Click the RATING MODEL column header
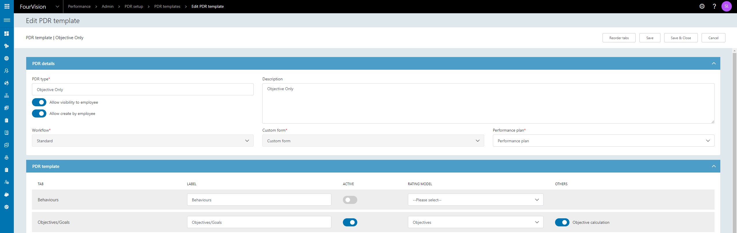The width and height of the screenshot is (737, 233). [x=420, y=184]
